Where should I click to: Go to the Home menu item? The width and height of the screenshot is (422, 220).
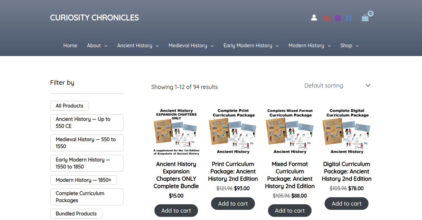pos(70,46)
